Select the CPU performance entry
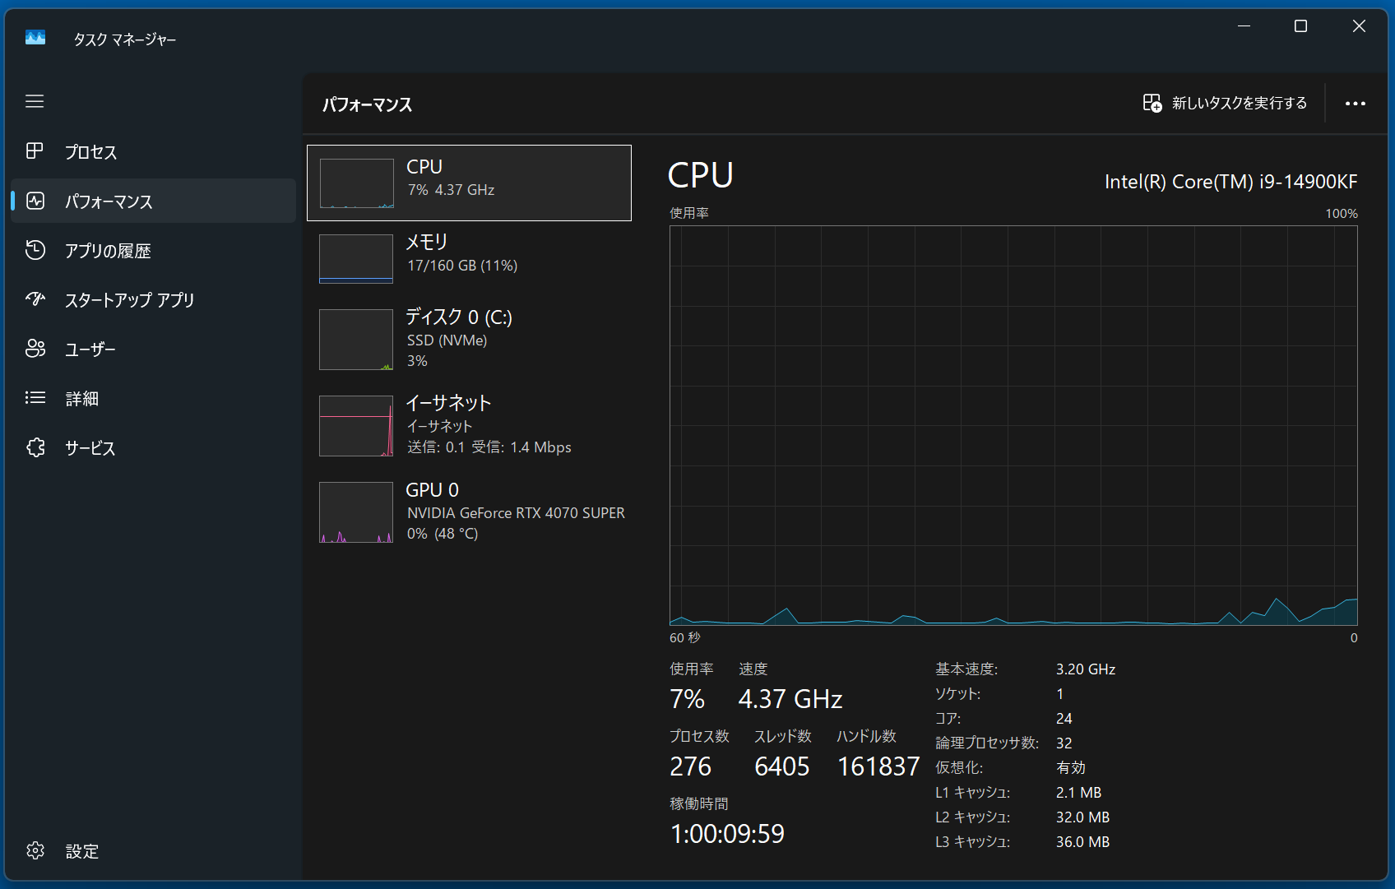This screenshot has width=1395, height=889. click(469, 183)
